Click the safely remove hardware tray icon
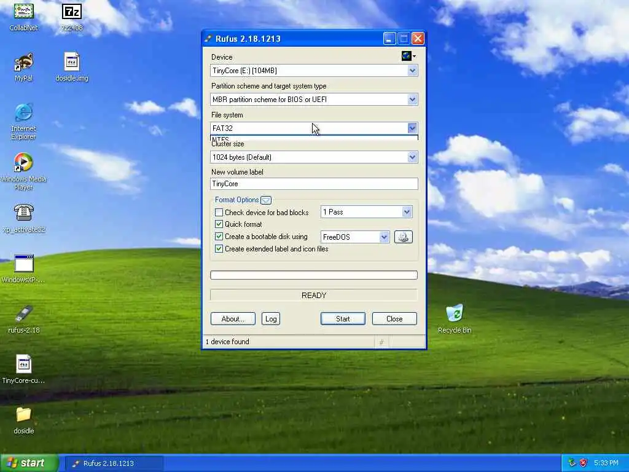Image resolution: width=629 pixels, height=472 pixels. pyautogui.click(x=572, y=463)
